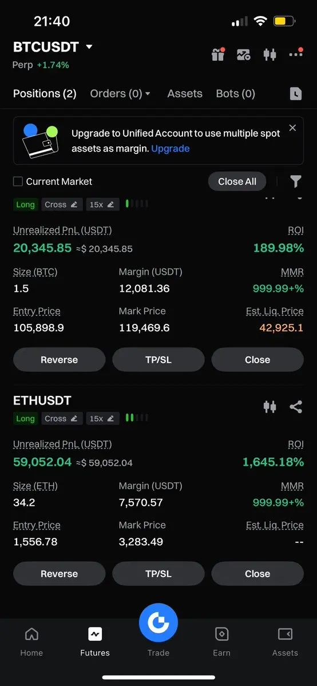
Task: Share the ETHUSDT position
Action: pos(296,407)
